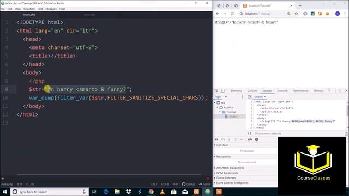Collapse the top frame tree node
The width and height of the screenshot is (349, 196).
pos(215,103)
